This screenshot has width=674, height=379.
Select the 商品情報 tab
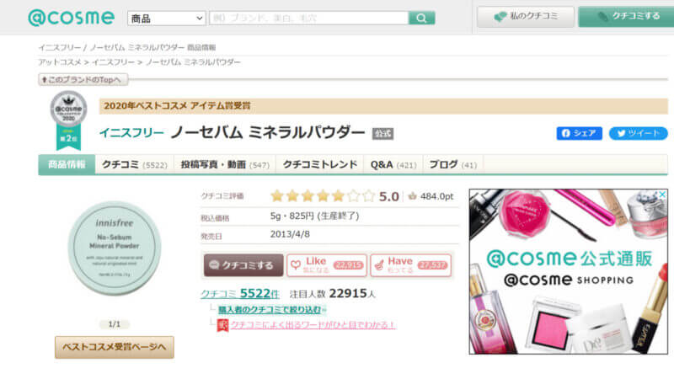pos(67,164)
